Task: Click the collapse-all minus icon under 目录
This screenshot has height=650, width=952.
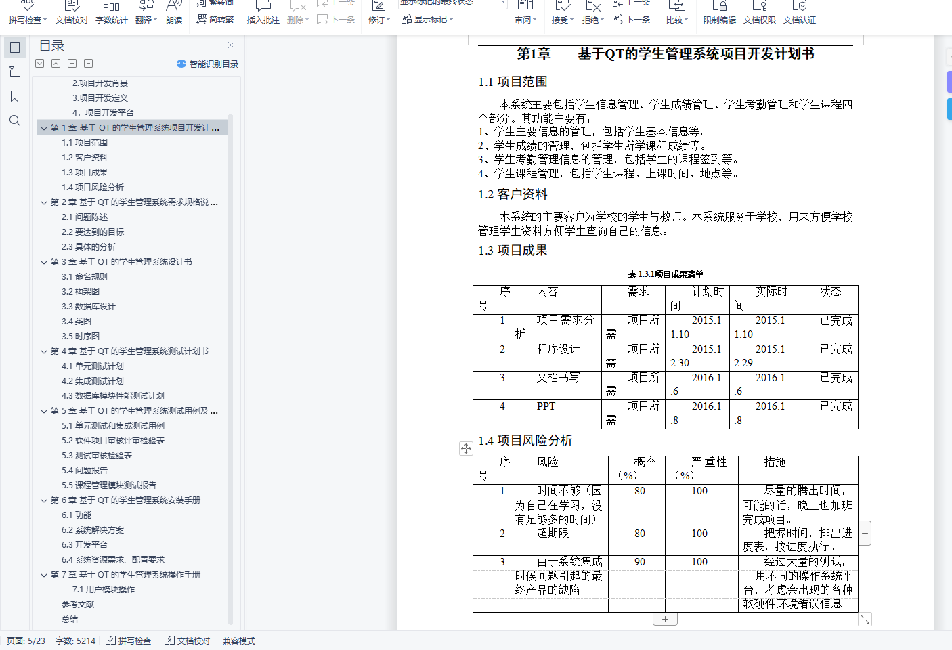Action: point(88,64)
